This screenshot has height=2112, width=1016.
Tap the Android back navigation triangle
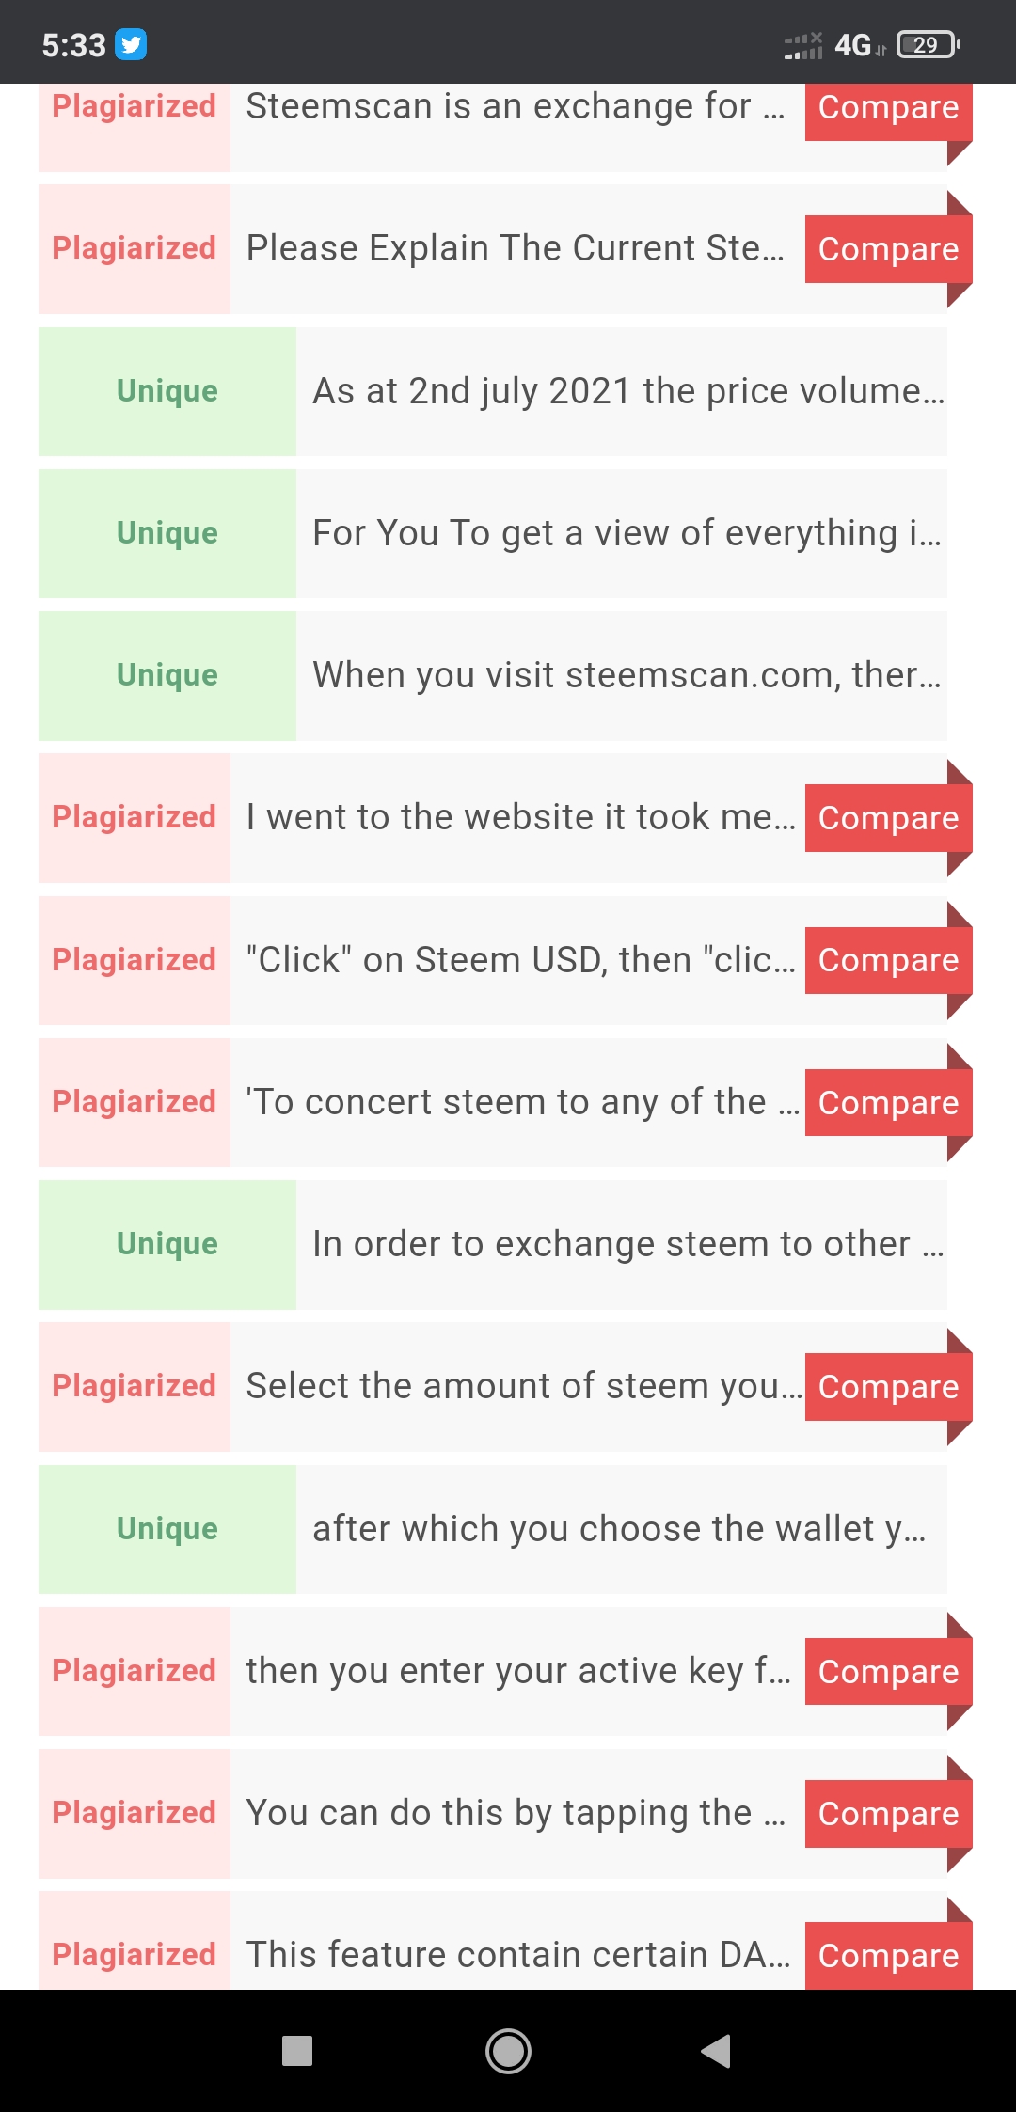click(x=716, y=2051)
